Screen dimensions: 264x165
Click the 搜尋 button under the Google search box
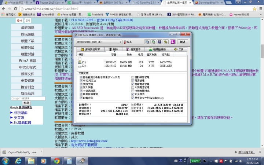26,103
